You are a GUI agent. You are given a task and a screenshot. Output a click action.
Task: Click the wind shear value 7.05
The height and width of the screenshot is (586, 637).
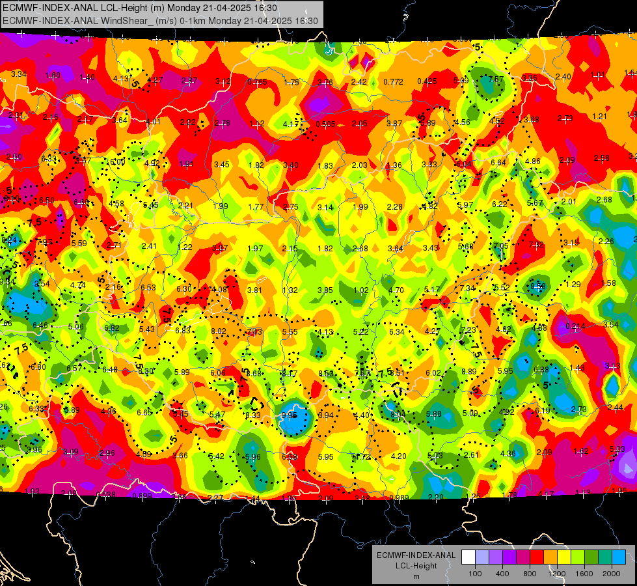click(501, 245)
